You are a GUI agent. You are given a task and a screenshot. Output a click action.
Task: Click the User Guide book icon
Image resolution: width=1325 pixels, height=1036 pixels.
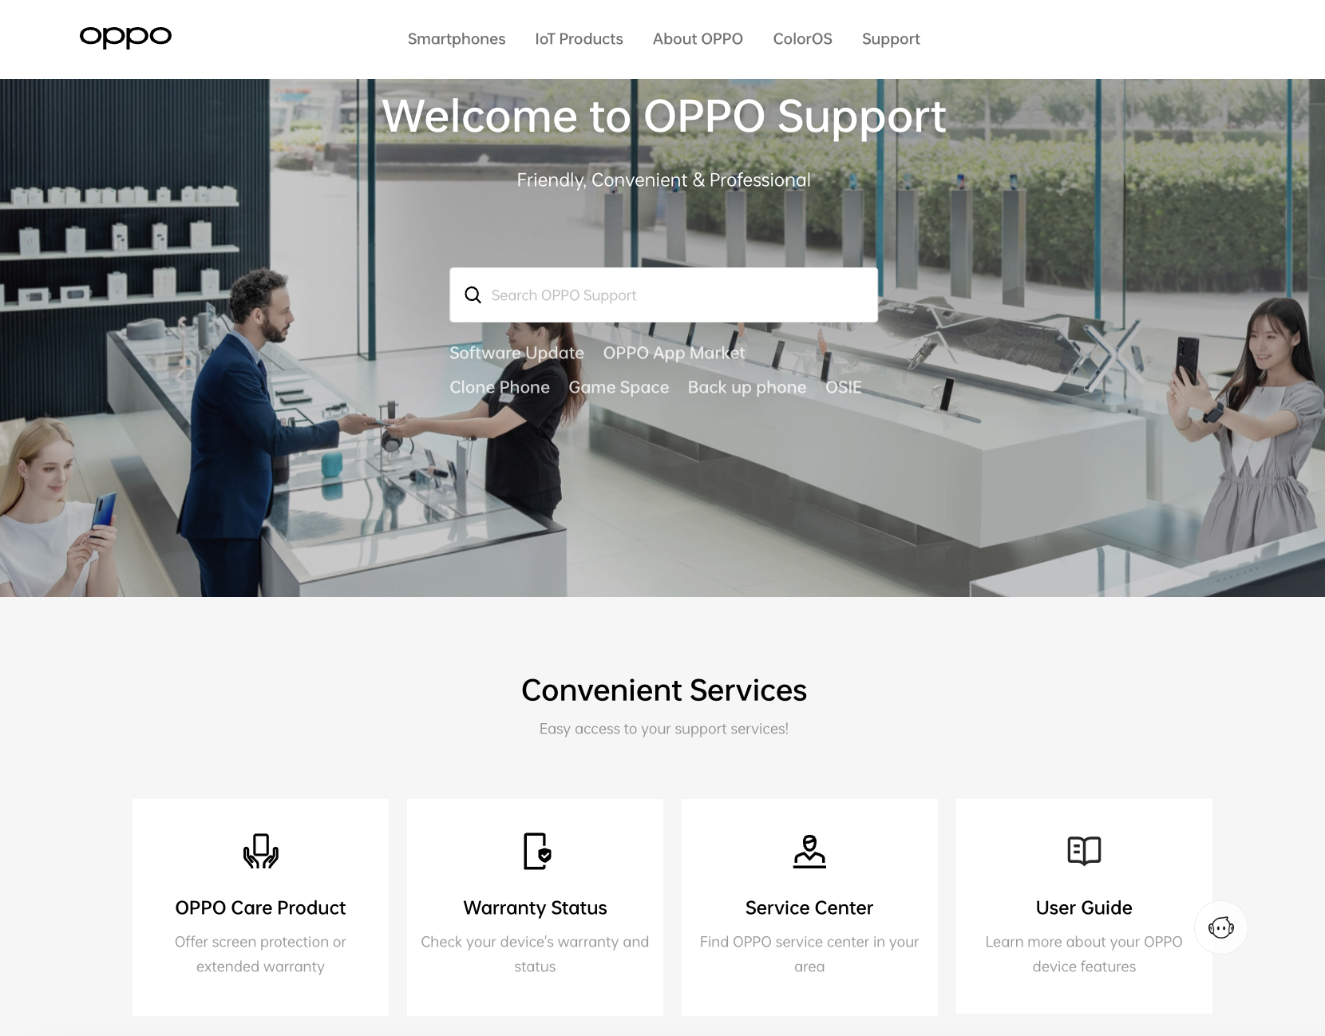tap(1084, 851)
